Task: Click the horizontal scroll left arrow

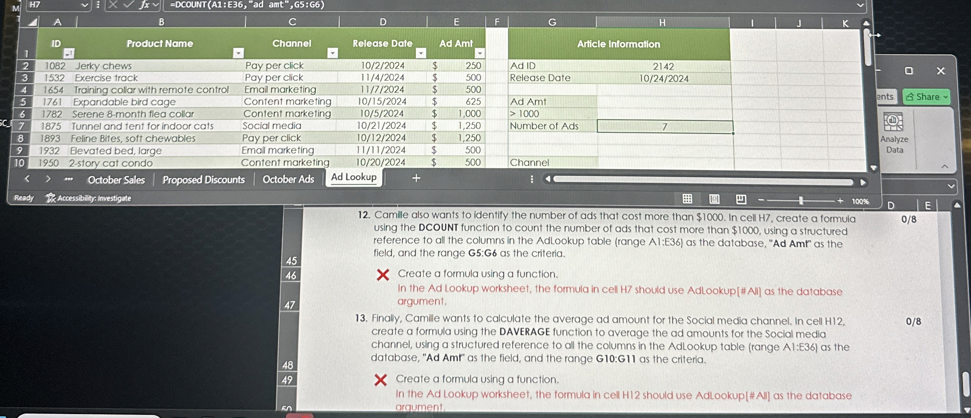Action: [x=547, y=179]
